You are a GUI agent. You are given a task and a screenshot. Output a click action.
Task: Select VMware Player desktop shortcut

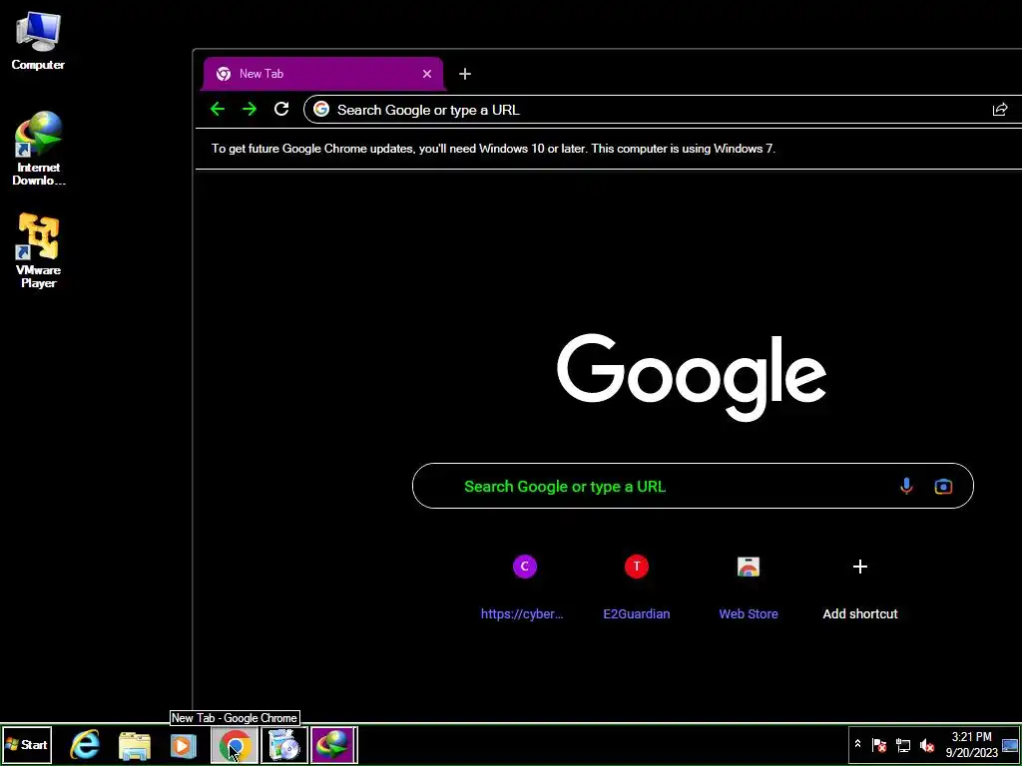[x=39, y=250]
